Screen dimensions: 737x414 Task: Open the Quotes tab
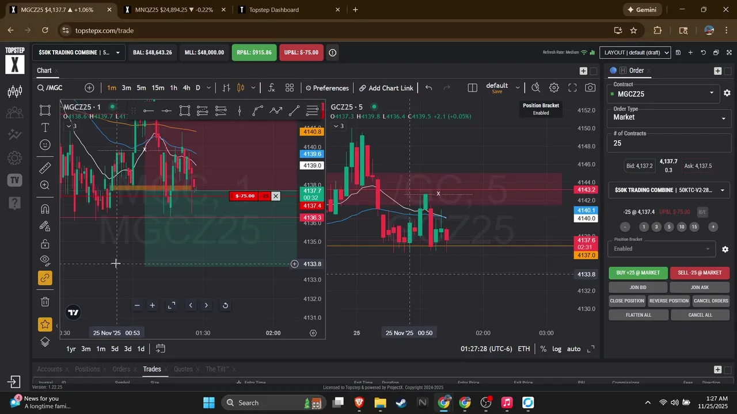click(183, 369)
